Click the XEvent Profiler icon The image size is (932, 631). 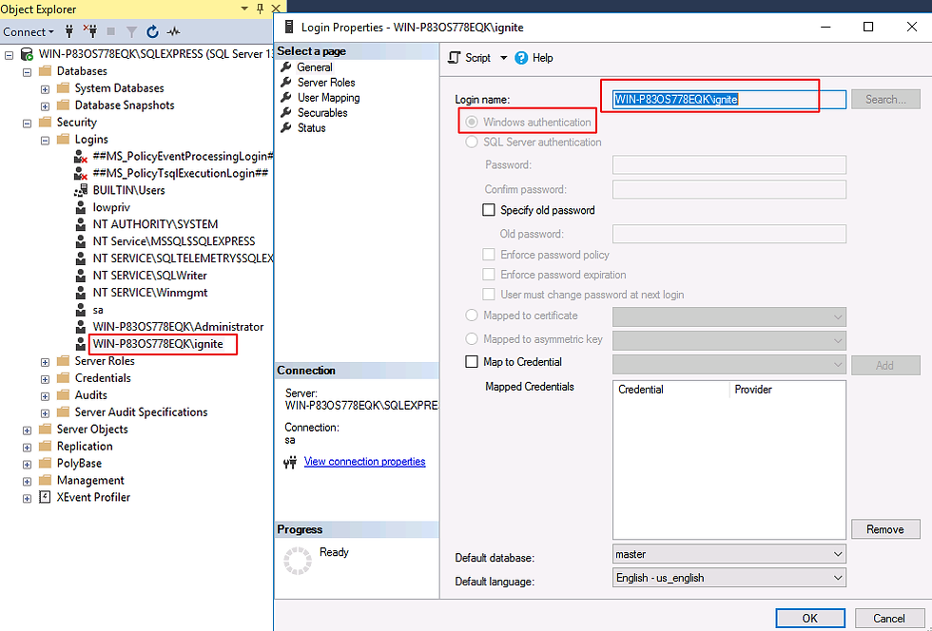coord(45,497)
